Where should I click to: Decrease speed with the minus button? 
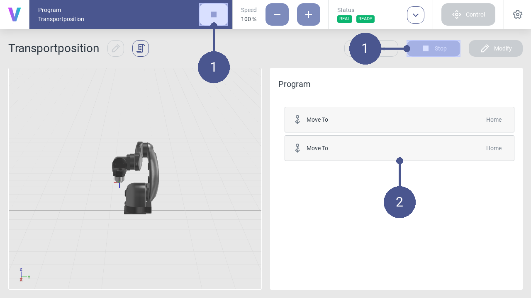(x=277, y=14)
